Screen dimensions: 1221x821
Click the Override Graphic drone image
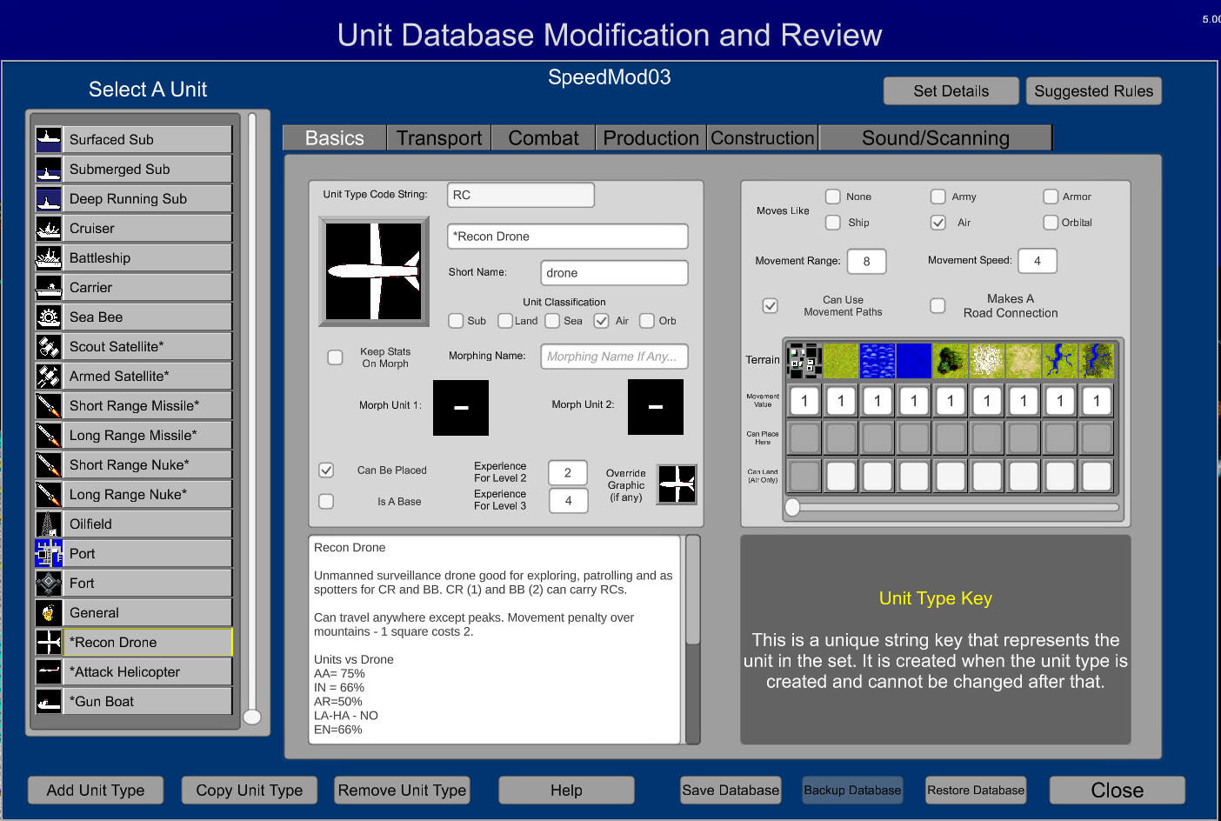[676, 484]
